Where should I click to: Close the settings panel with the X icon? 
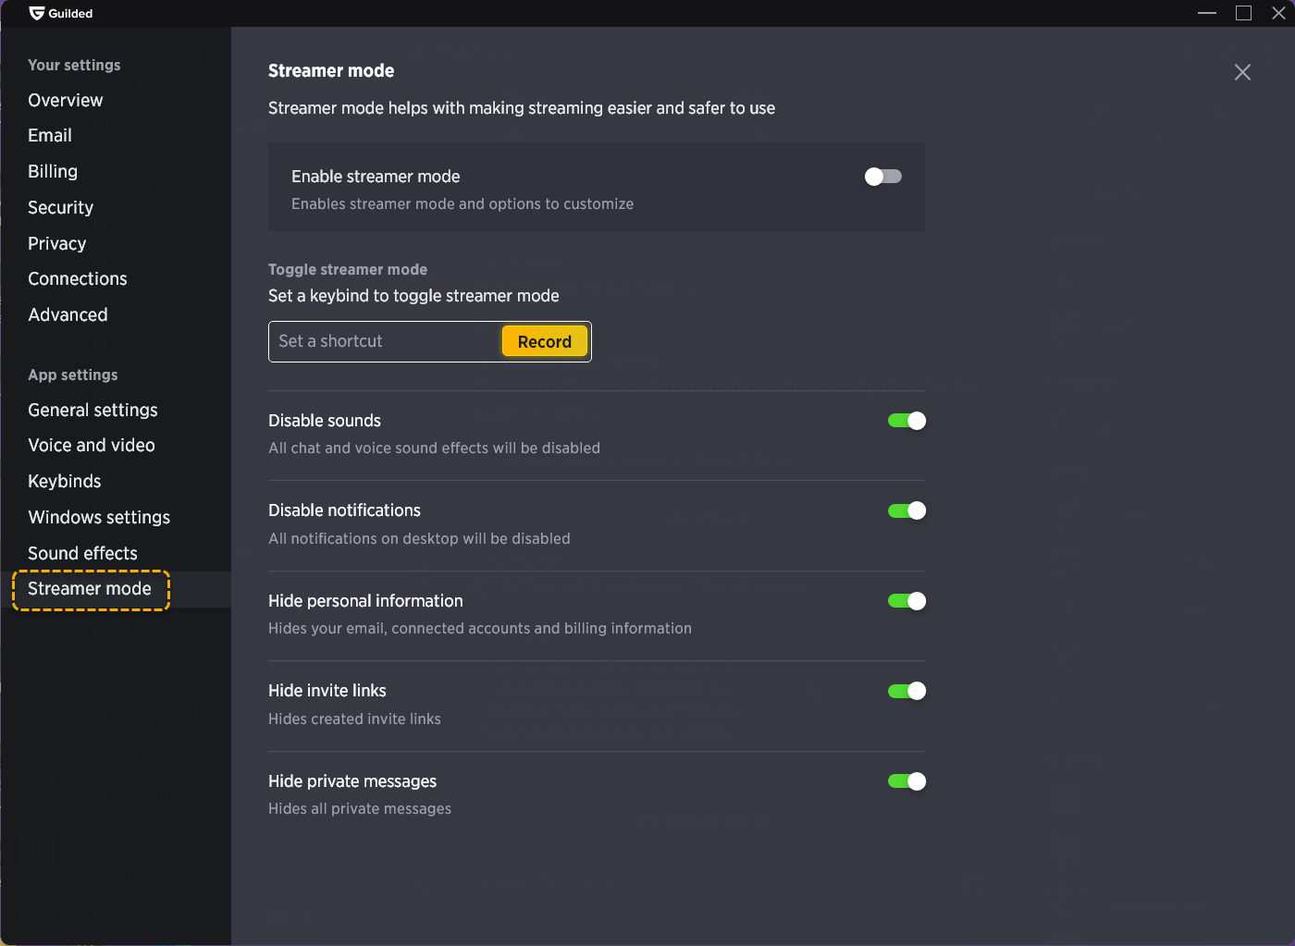(1242, 72)
